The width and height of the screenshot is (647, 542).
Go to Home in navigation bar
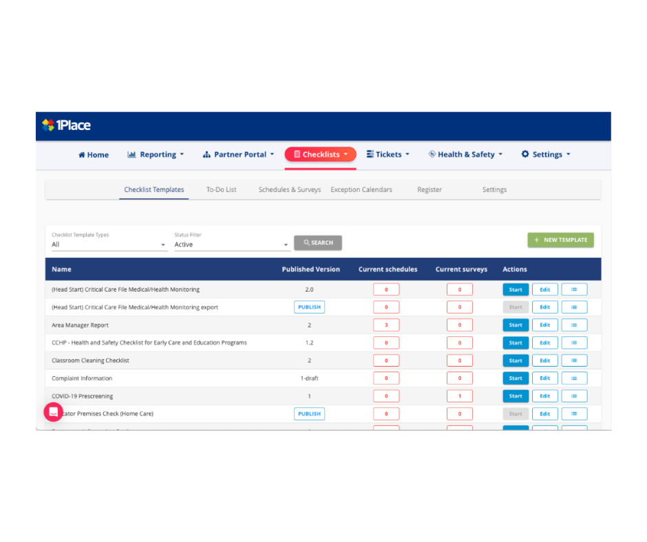pos(94,155)
